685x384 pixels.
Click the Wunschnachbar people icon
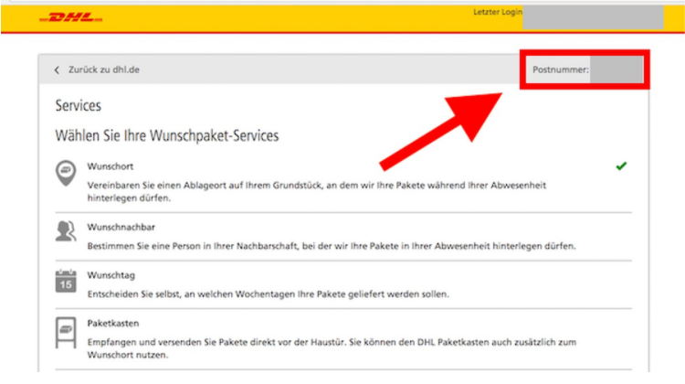(x=66, y=231)
